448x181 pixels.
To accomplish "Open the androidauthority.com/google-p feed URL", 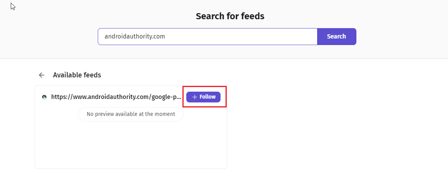I will coord(116,97).
